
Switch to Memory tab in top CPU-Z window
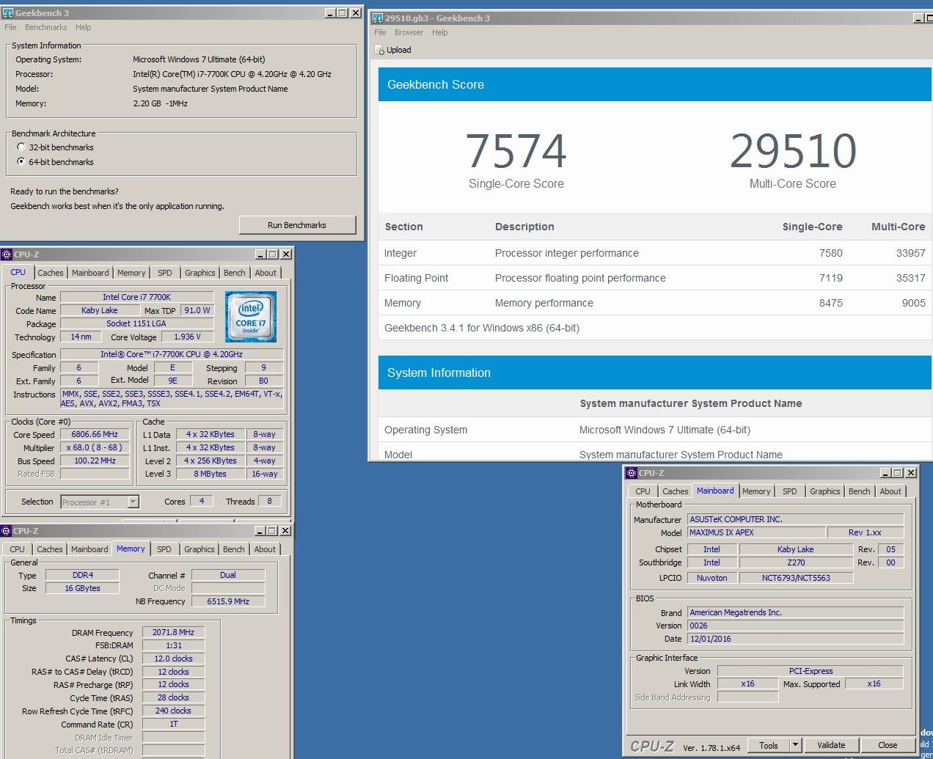tap(131, 273)
